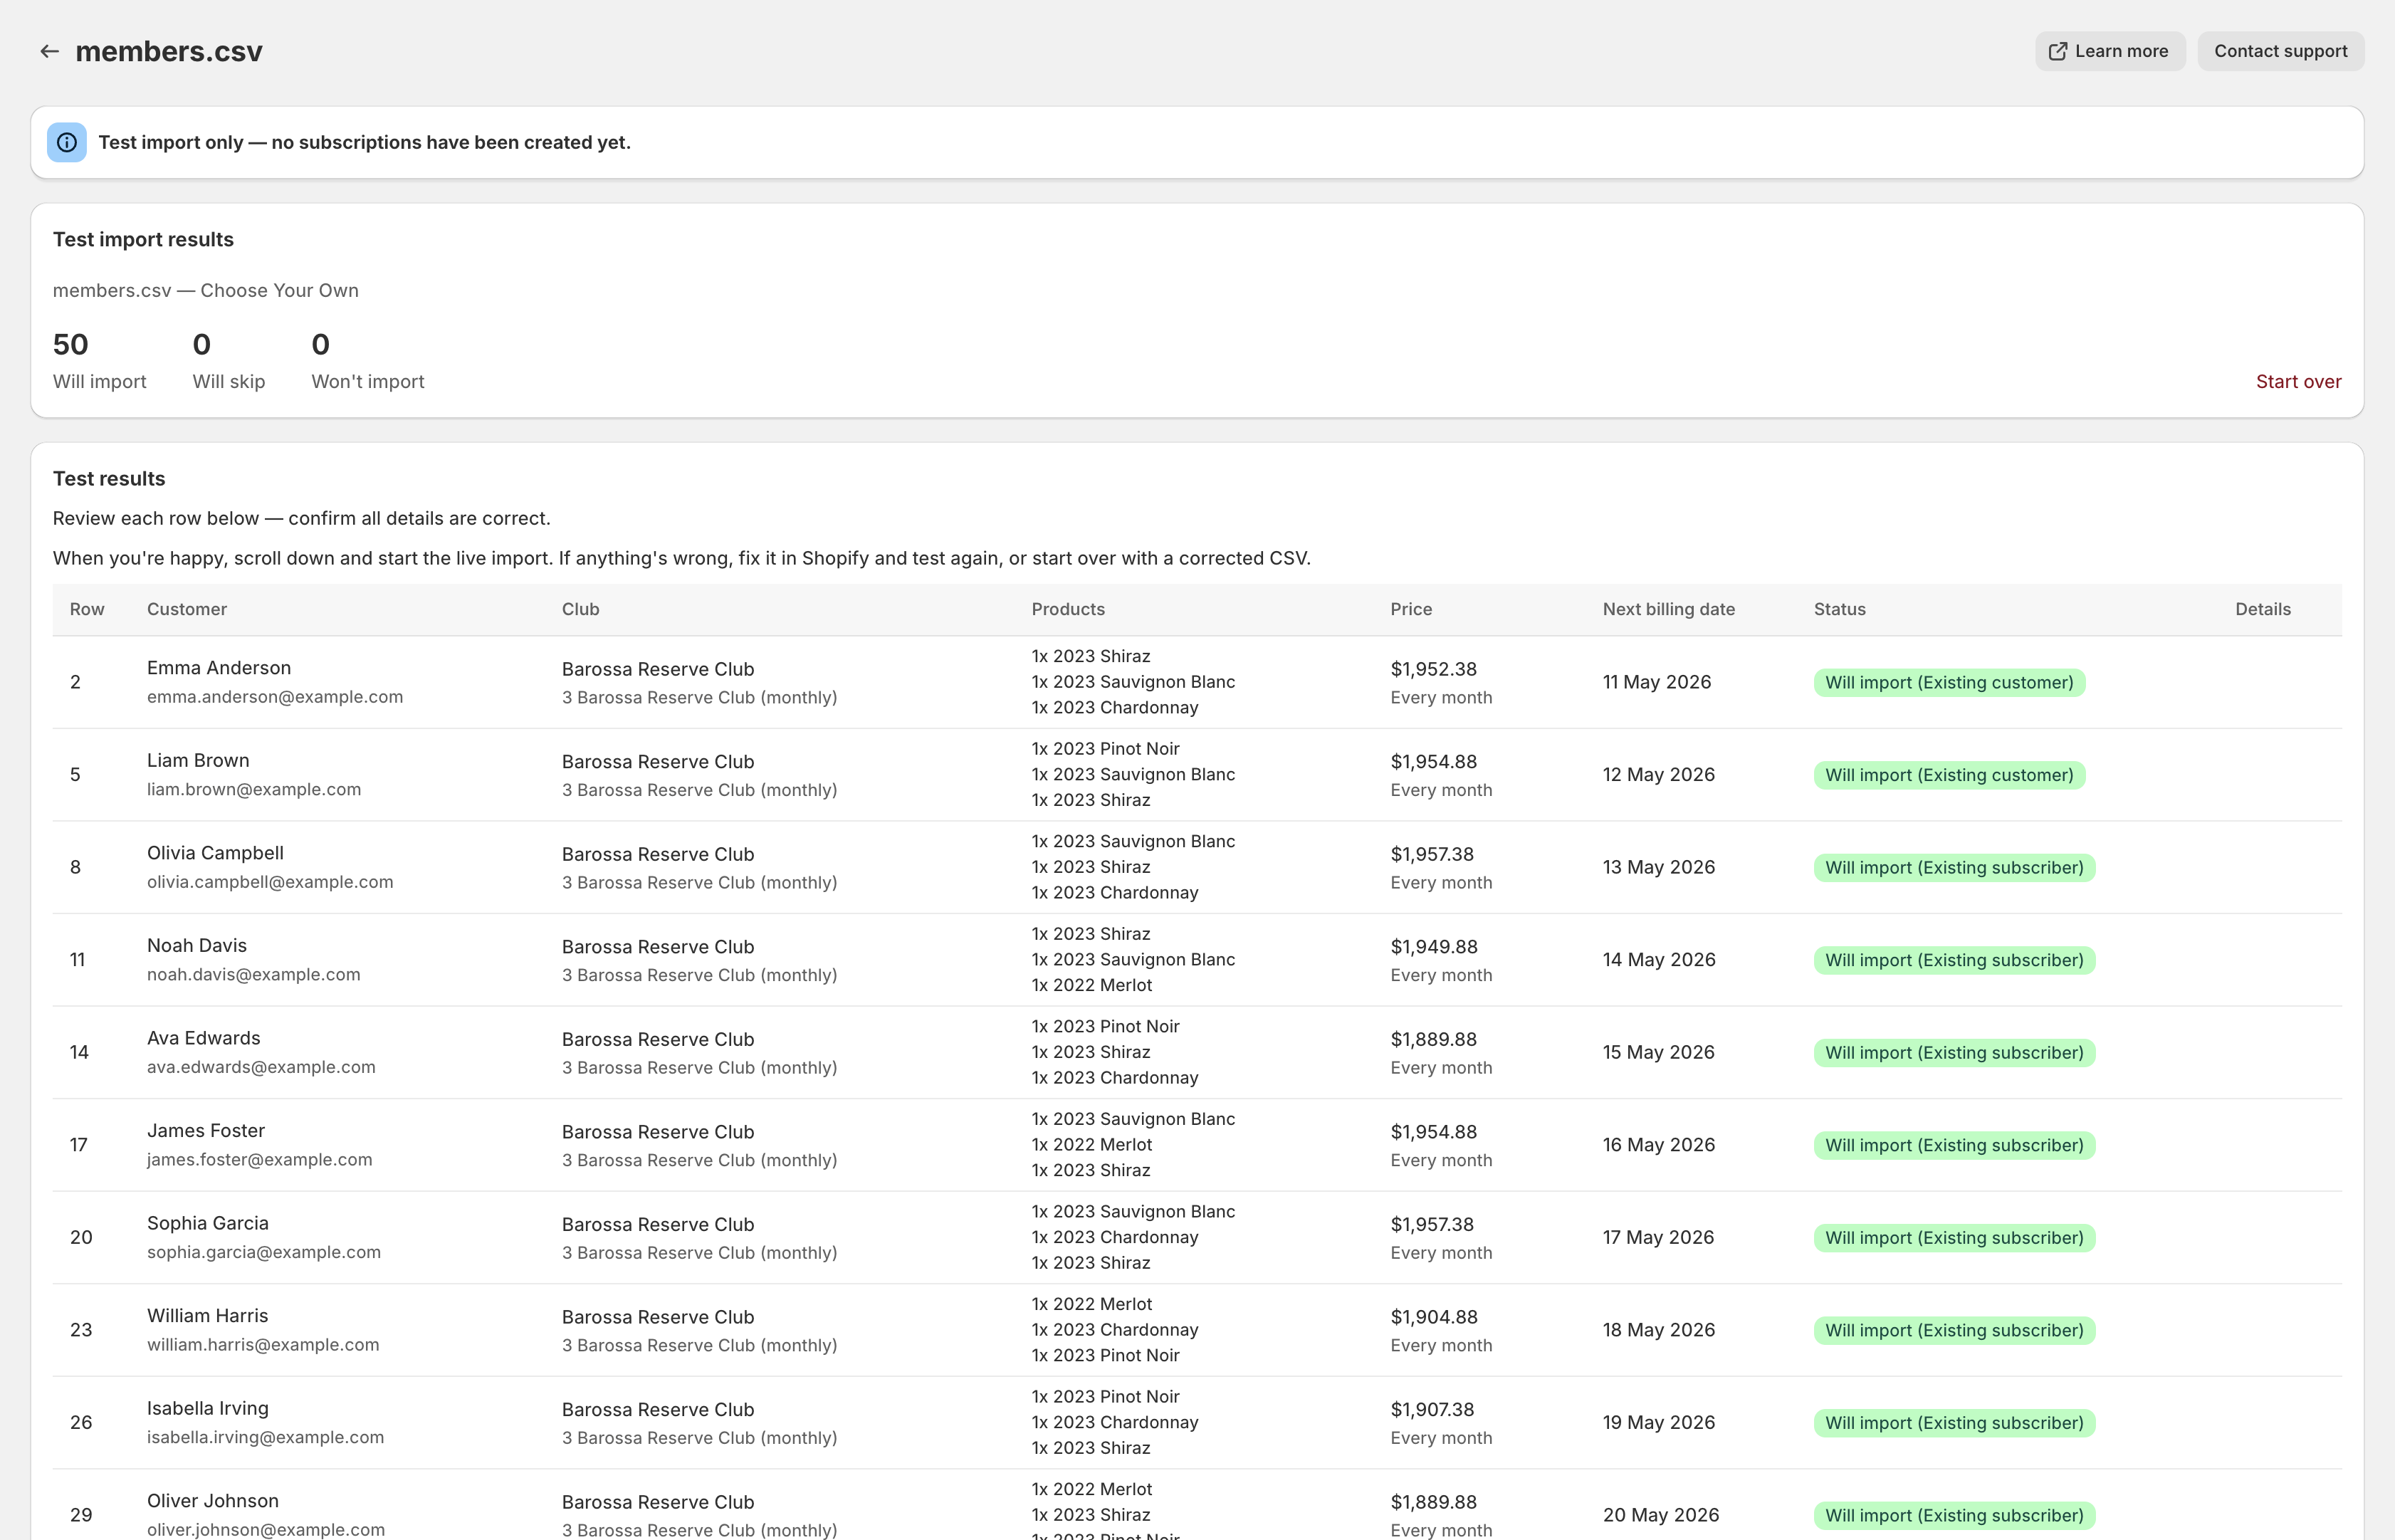This screenshot has height=1540, width=2395.
Task: Click the Details column header
Action: (2262, 609)
